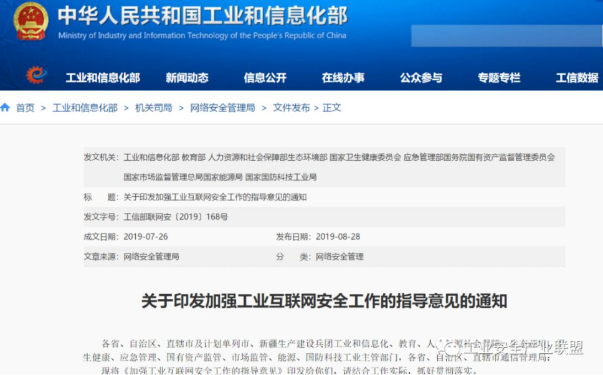603x375 pixels.
Task: Click the 发文机关 first line of agencies
Action: [339, 158]
